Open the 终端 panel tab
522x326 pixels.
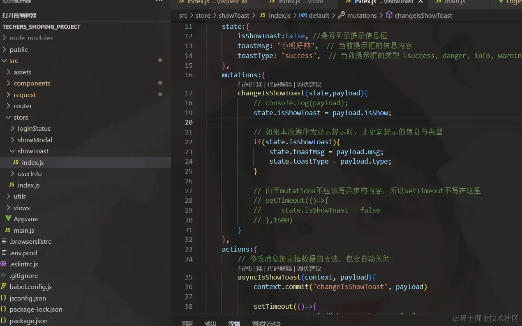234,323
